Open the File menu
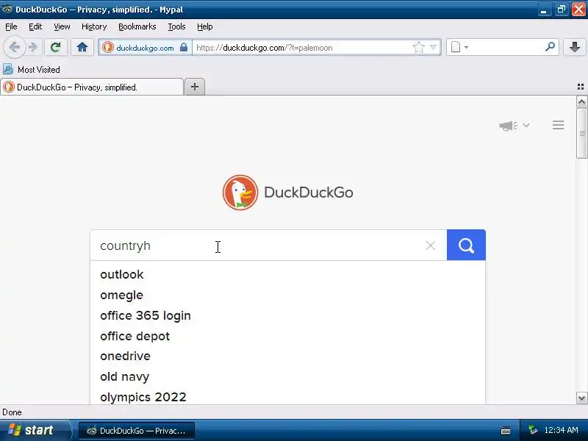This screenshot has height=441, width=588. click(11, 26)
